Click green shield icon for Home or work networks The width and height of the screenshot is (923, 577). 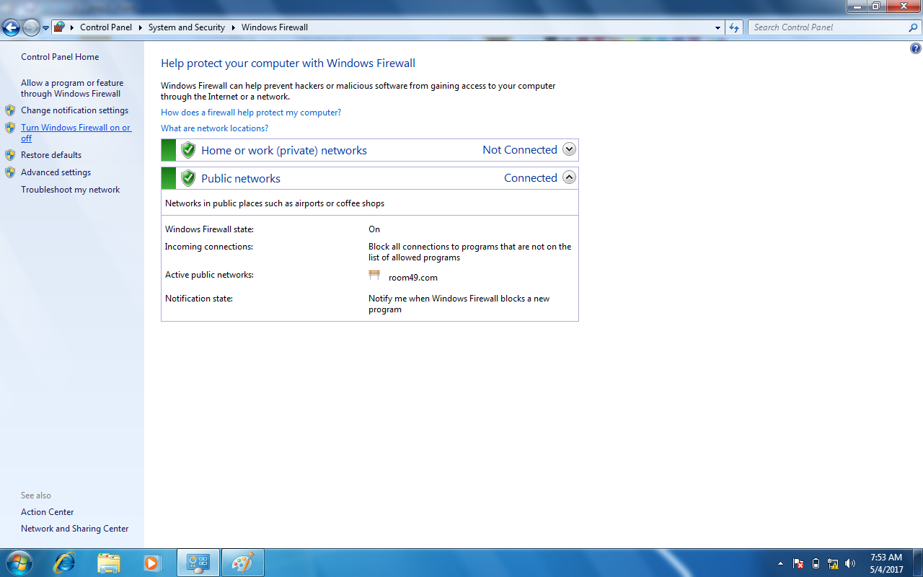point(188,150)
